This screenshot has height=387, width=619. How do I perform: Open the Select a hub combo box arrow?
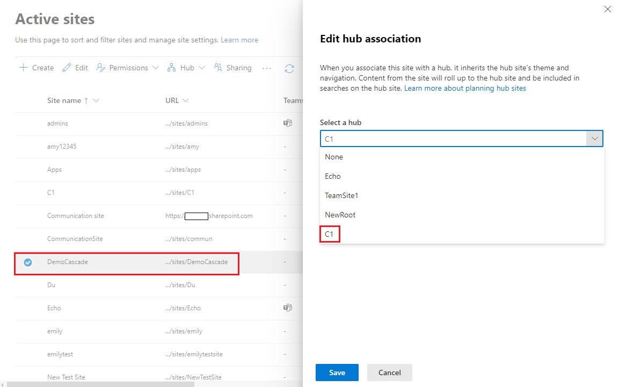594,138
